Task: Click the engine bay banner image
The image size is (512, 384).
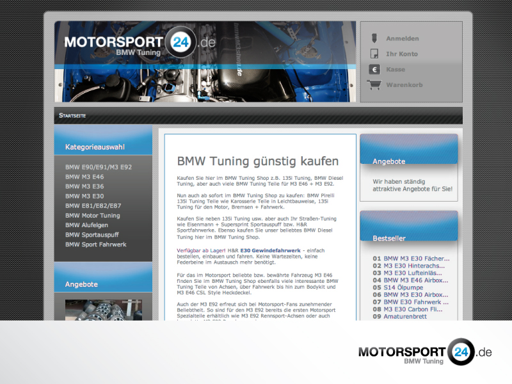Action: (205, 61)
